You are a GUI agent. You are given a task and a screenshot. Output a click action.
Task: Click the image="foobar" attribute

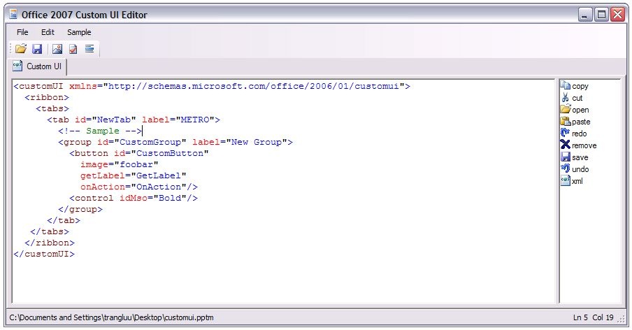pyautogui.click(x=120, y=165)
